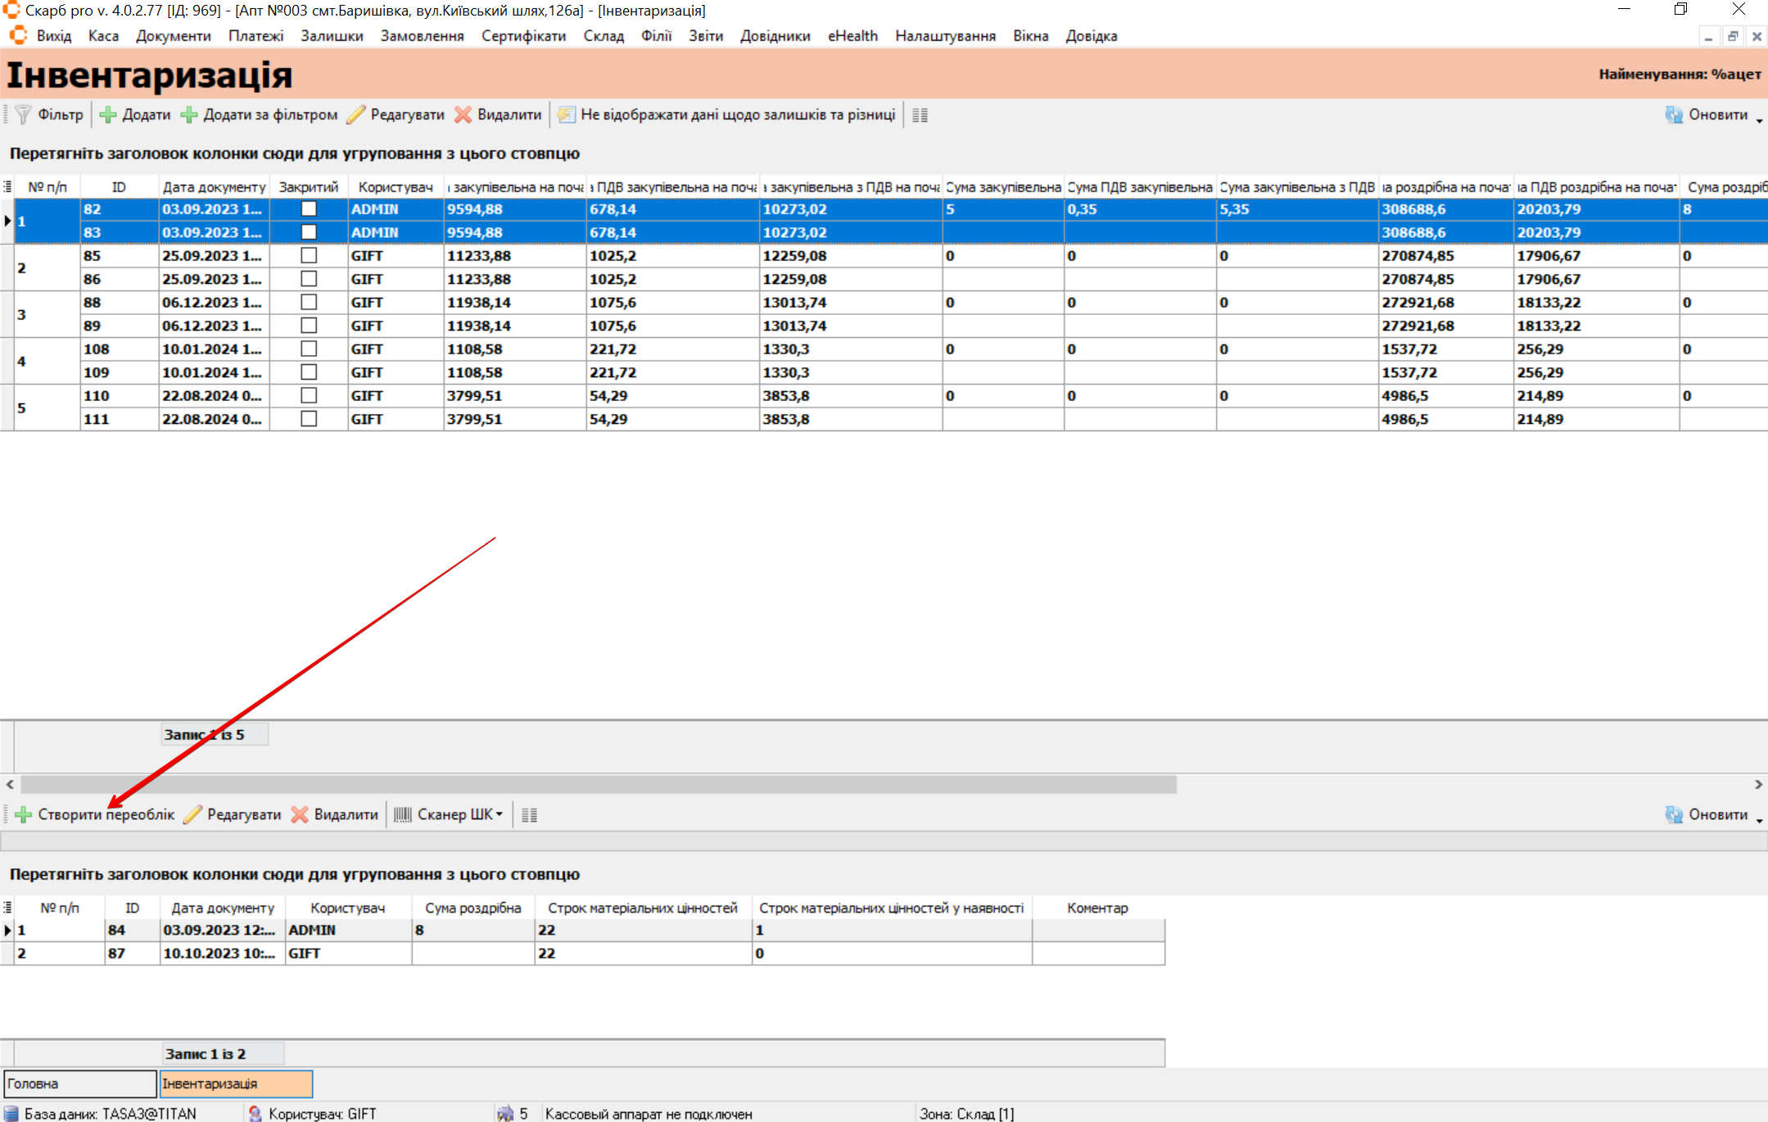Click column chooser icon in lower toolbar

[x=529, y=814]
